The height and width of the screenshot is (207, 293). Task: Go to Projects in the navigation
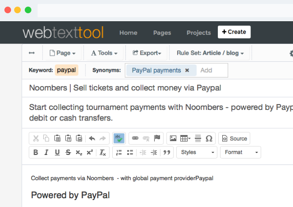point(198,33)
